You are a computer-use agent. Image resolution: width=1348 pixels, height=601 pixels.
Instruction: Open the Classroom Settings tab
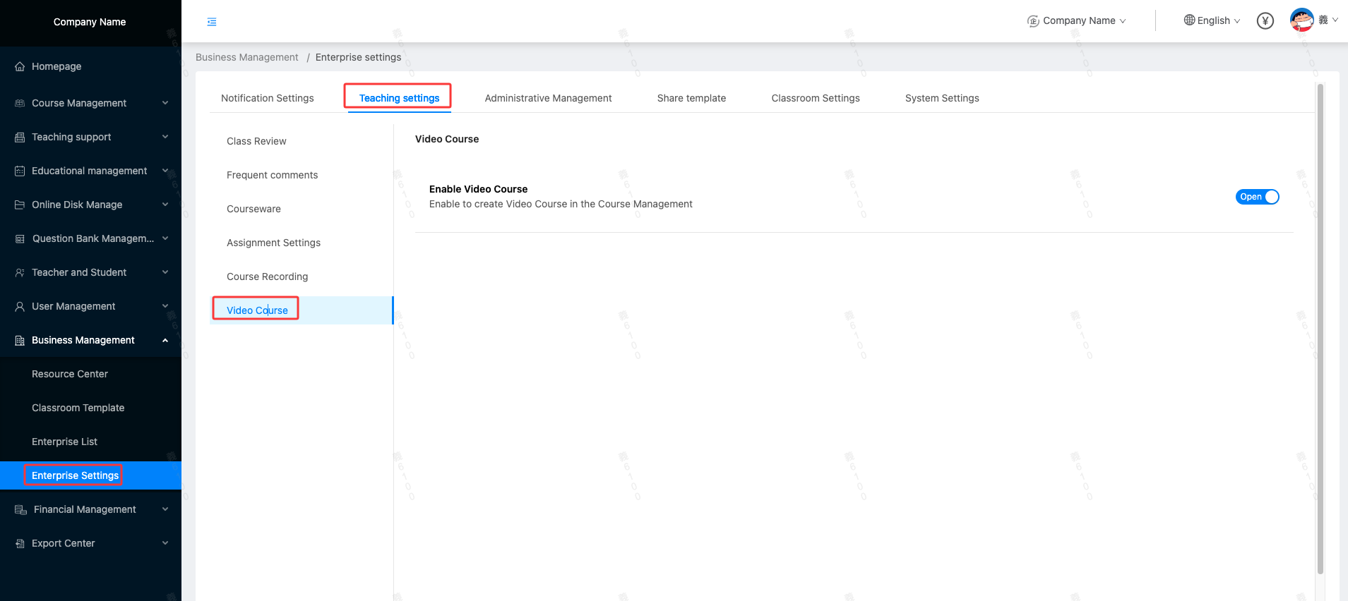click(815, 98)
